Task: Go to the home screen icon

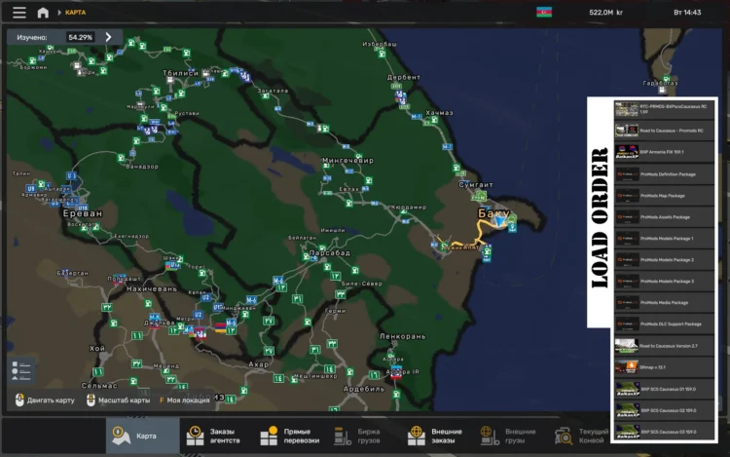Action: click(43, 13)
